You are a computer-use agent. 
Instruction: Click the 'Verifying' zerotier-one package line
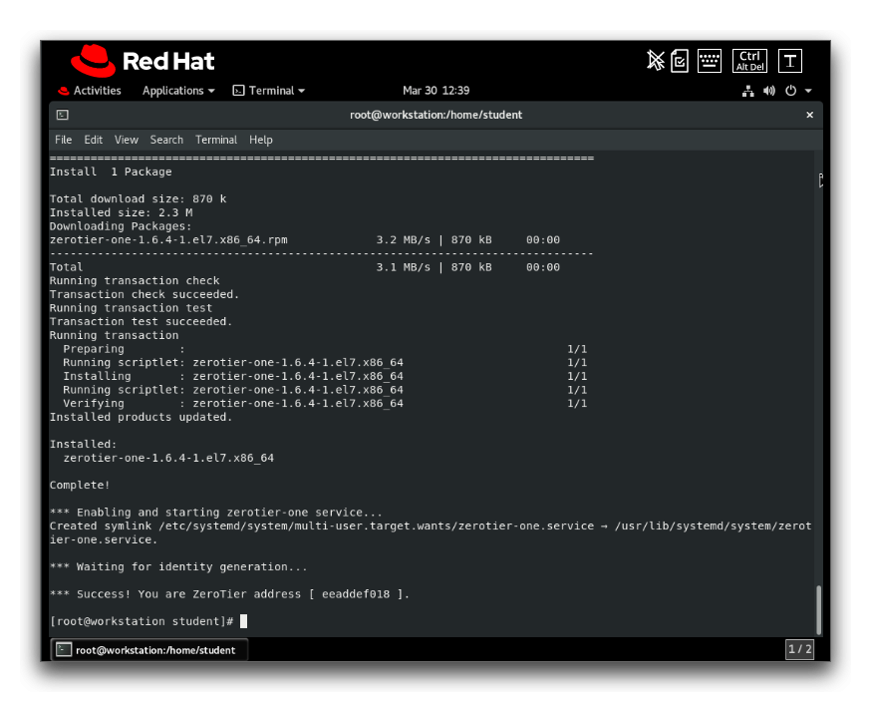point(325,404)
